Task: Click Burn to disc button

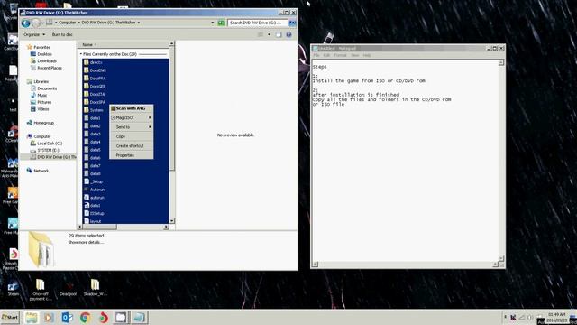Action: (x=62, y=34)
